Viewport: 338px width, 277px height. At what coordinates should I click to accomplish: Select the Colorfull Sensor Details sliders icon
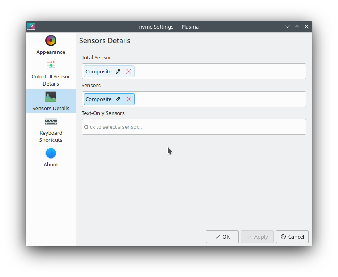(x=51, y=65)
